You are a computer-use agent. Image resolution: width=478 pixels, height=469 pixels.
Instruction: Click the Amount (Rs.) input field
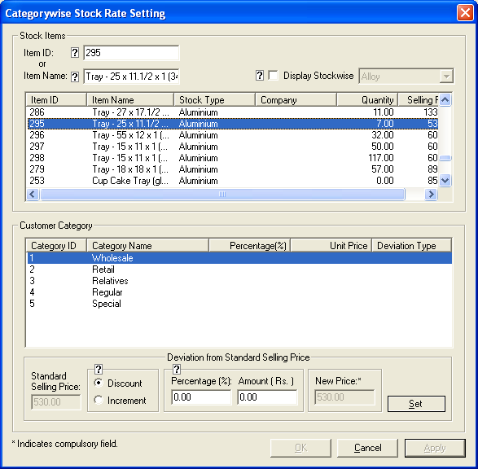[x=267, y=397]
